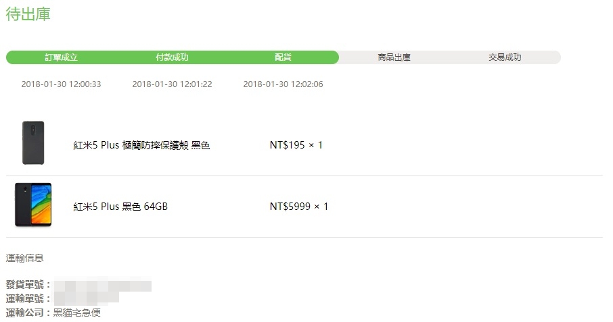Select the 付款成功 progress step
Screen dimensions: 613x322
(172, 57)
